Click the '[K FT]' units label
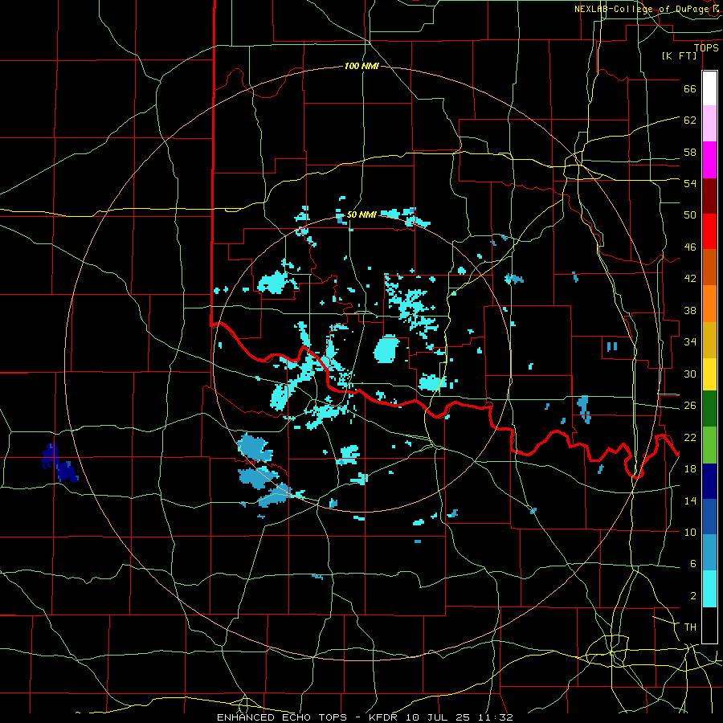Viewport: 723px width, 723px height. tap(679, 56)
